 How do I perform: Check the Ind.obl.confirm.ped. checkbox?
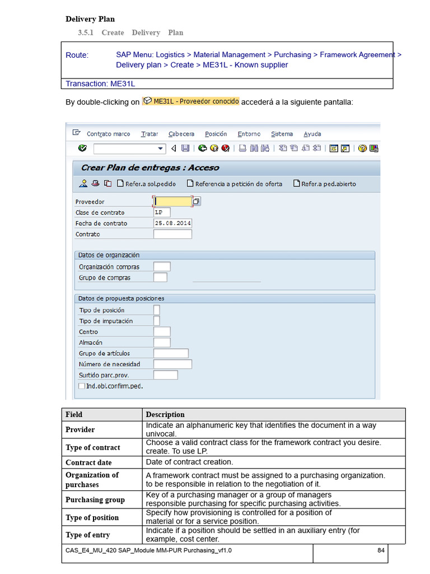point(82,386)
